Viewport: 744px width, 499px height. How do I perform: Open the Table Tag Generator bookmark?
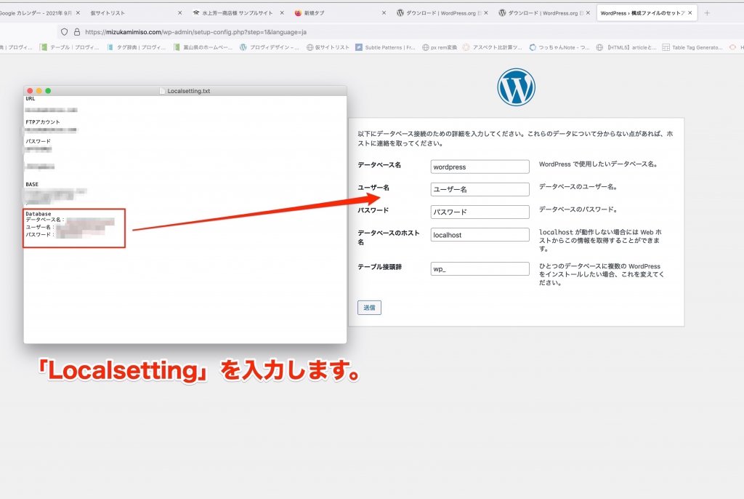coord(692,47)
